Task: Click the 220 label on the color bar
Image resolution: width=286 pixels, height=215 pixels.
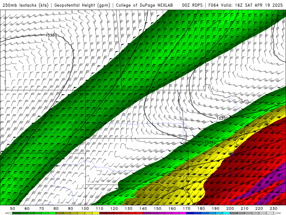Action: (x=259, y=209)
